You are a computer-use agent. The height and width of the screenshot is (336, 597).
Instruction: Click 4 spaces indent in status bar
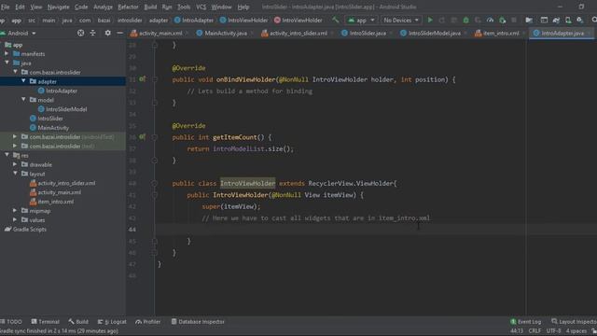[x=576, y=330]
